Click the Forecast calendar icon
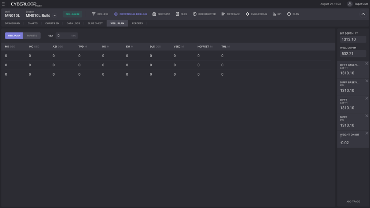Screen dimensions: 370x208 point(154,14)
